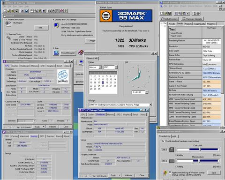Toggle Apply overclocking at Windows startup checkbox
This screenshot has width=225, height=180.
click(x=170, y=172)
